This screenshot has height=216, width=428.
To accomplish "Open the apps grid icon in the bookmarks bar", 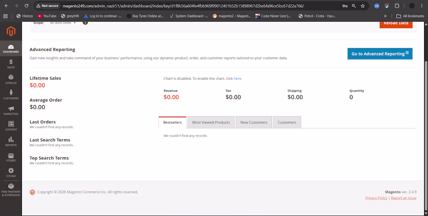I will (5, 16).
